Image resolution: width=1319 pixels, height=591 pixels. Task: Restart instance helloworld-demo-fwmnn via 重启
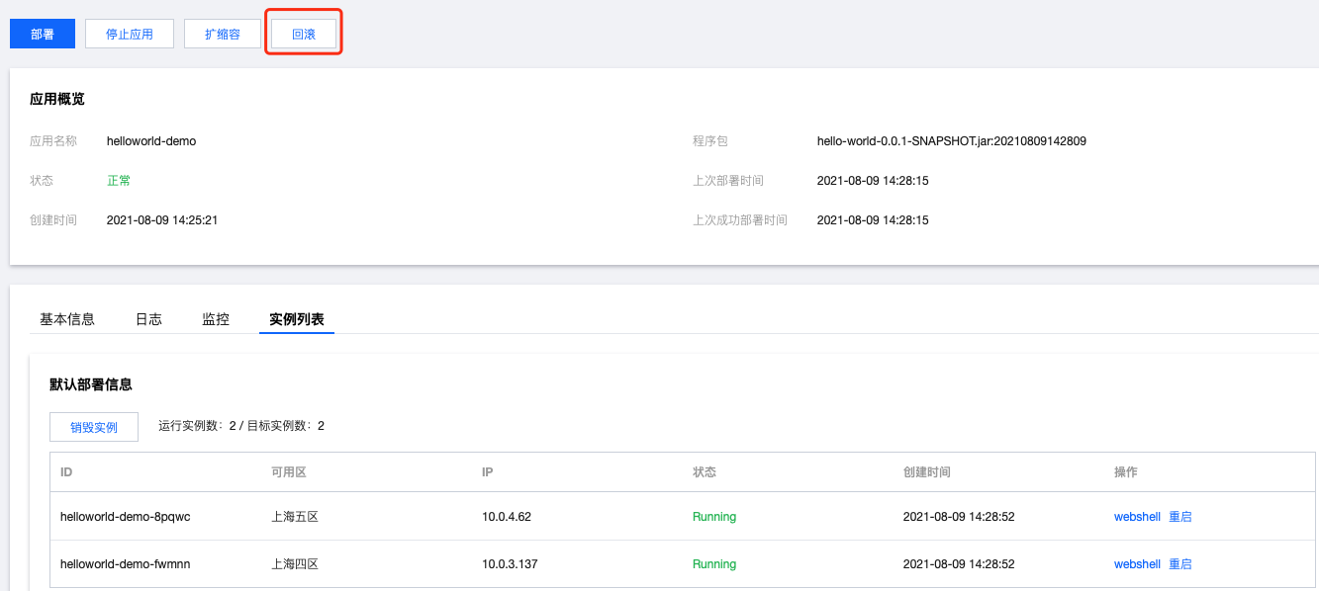[x=1180, y=564]
